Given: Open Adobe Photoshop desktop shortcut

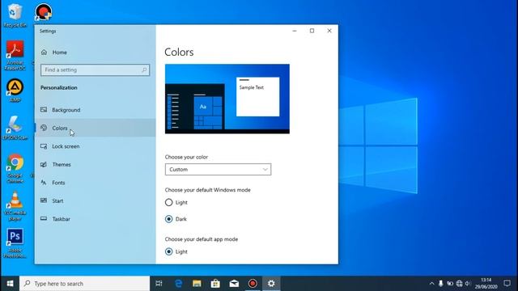Looking at the screenshot, I should pyautogui.click(x=15, y=243).
